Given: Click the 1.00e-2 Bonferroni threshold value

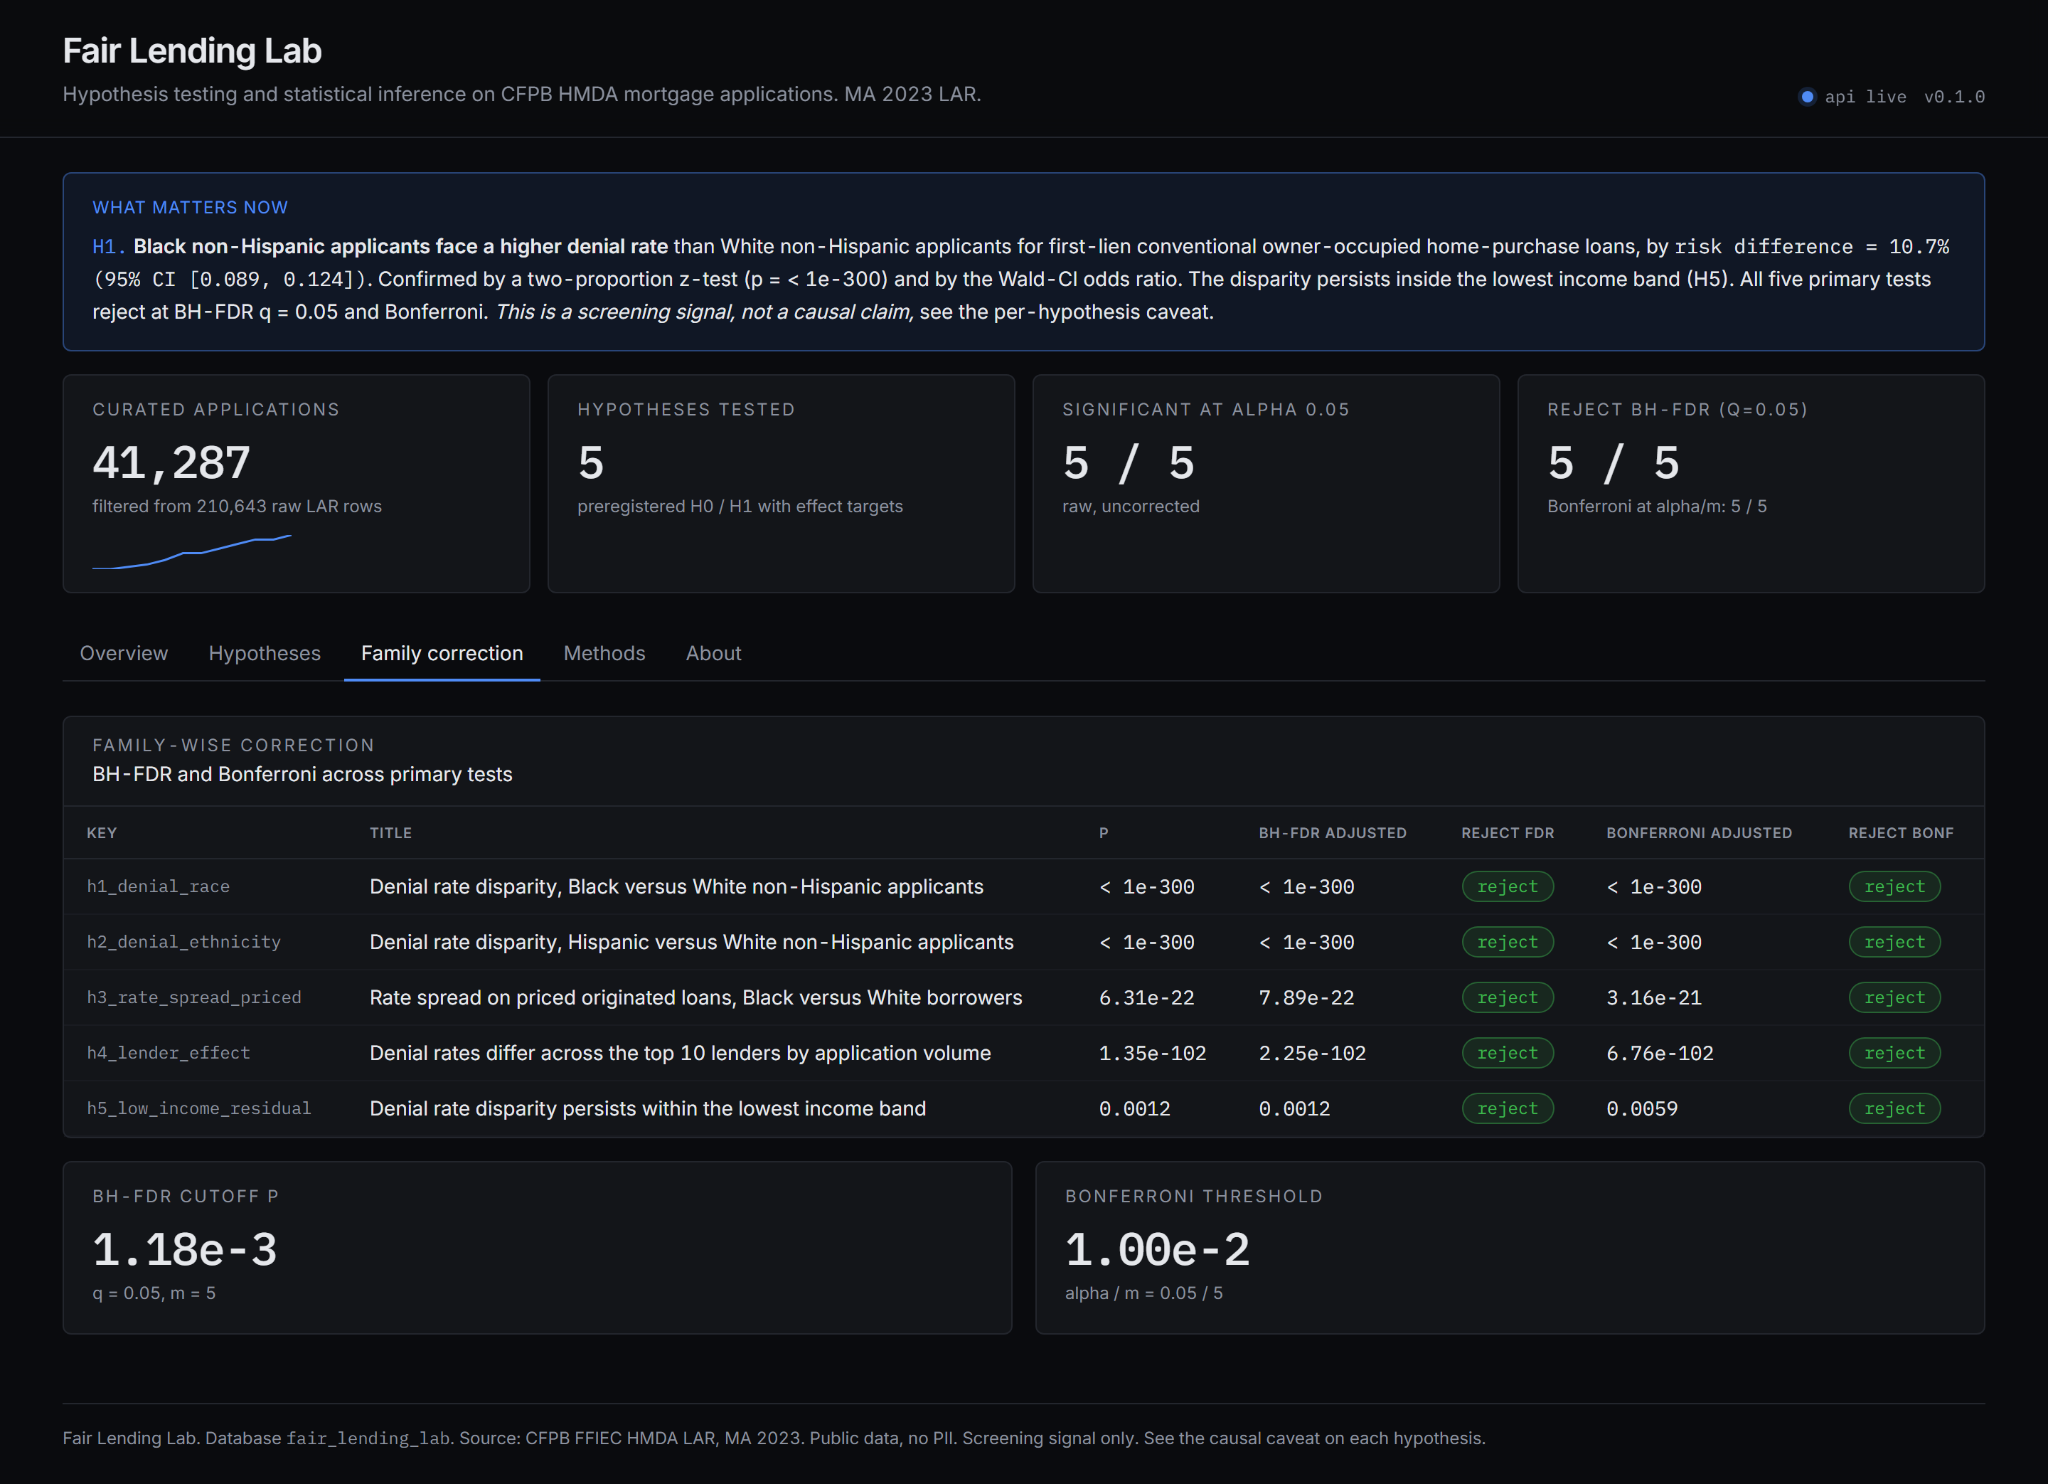Looking at the screenshot, I should [1158, 1250].
